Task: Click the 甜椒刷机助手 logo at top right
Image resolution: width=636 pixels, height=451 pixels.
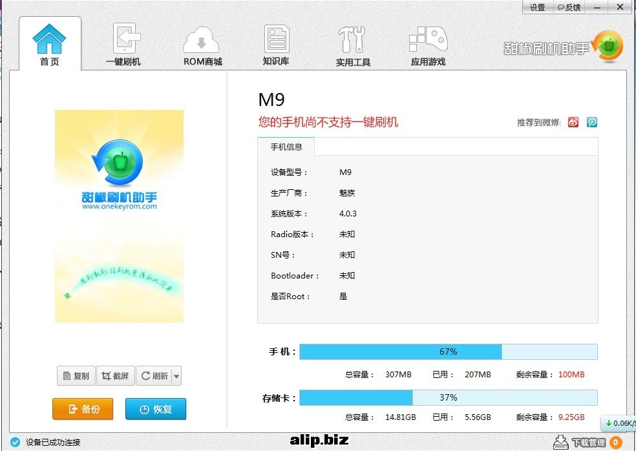Action: click(x=563, y=47)
